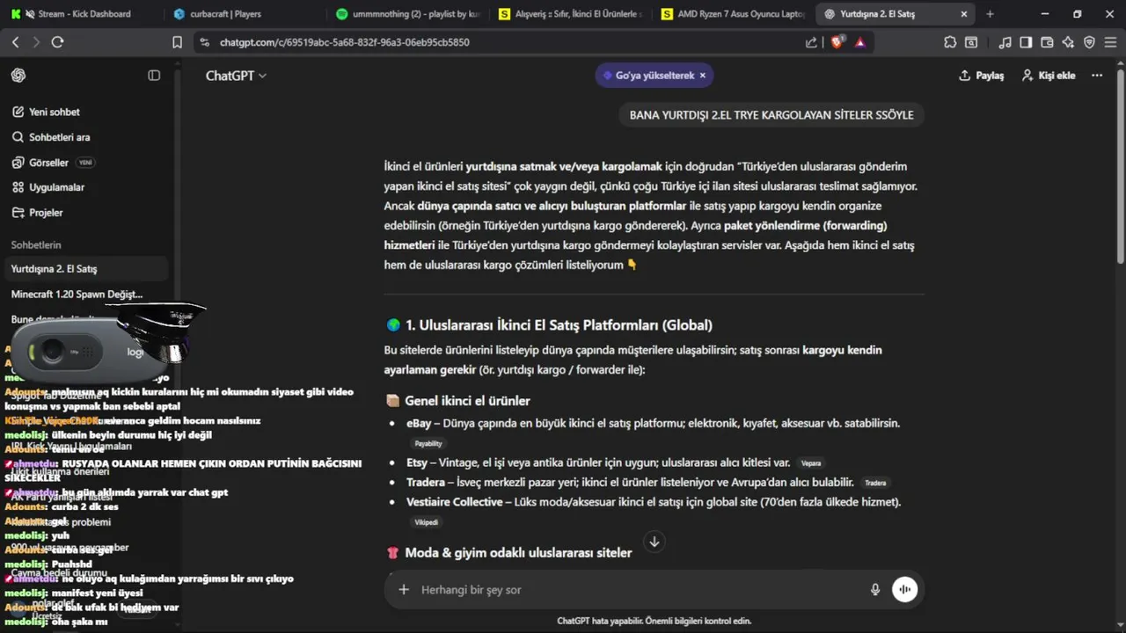Go back with the browser back arrow
Viewport: 1126px width, 633px height.
15,42
